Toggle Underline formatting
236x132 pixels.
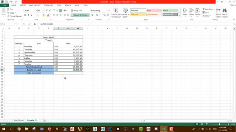click(x=31, y=15)
